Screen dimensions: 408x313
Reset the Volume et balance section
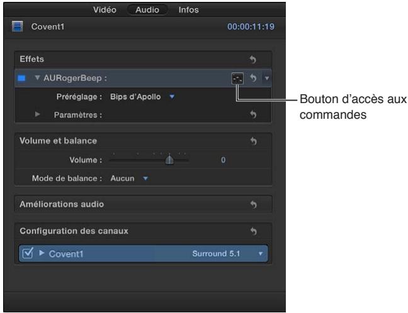click(x=254, y=141)
